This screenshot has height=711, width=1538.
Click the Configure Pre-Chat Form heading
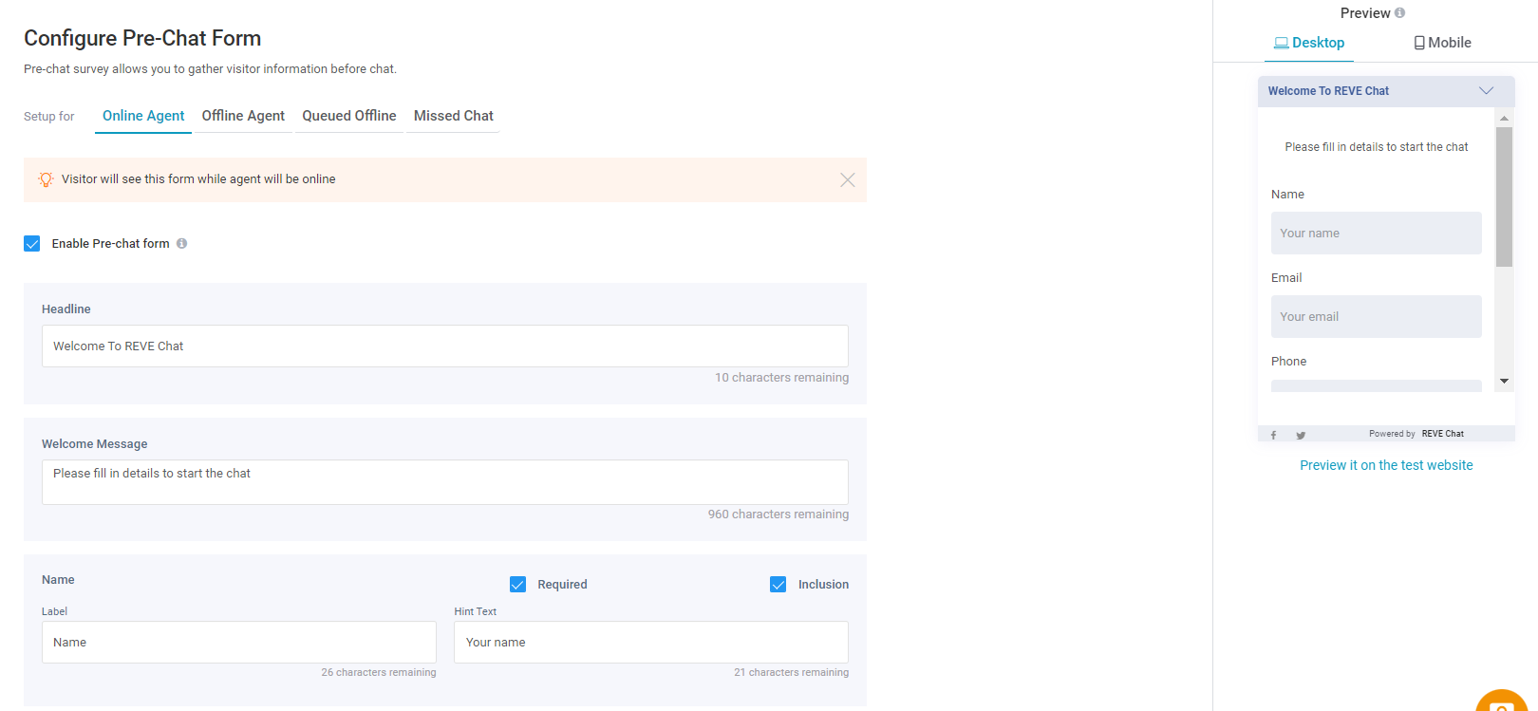click(142, 38)
